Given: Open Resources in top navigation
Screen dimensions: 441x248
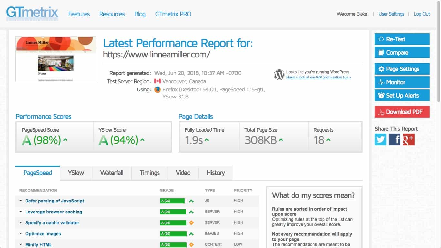Looking at the screenshot, I should [112, 14].
